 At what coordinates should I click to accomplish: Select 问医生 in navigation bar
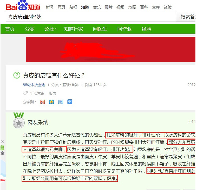click(100, 29)
